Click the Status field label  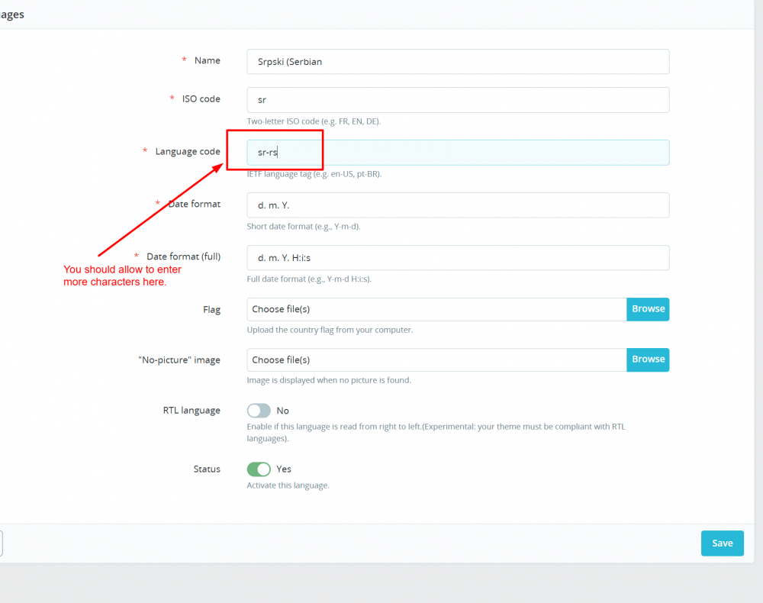[207, 469]
